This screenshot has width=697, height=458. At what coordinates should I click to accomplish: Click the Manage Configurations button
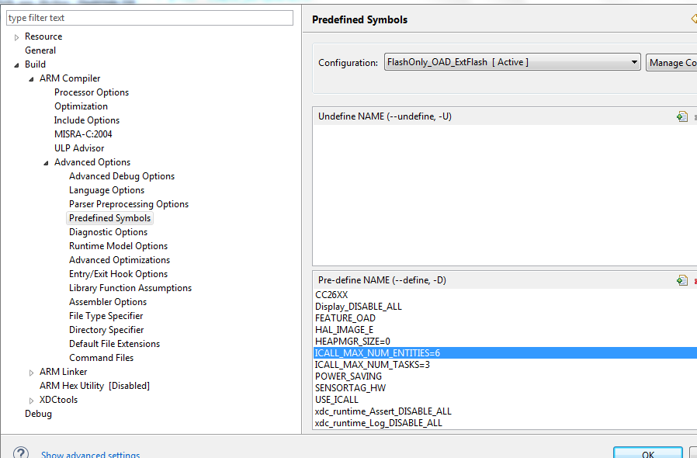pyautogui.click(x=671, y=63)
